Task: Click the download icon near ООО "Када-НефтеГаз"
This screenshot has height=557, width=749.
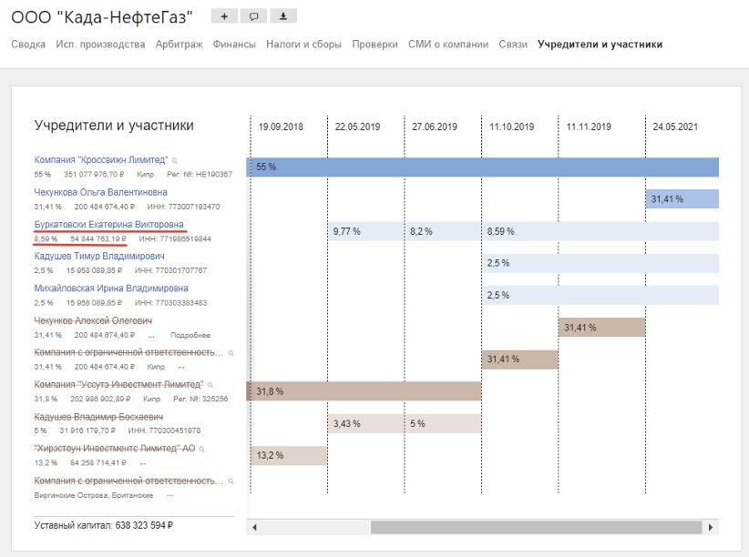Action: click(x=282, y=15)
